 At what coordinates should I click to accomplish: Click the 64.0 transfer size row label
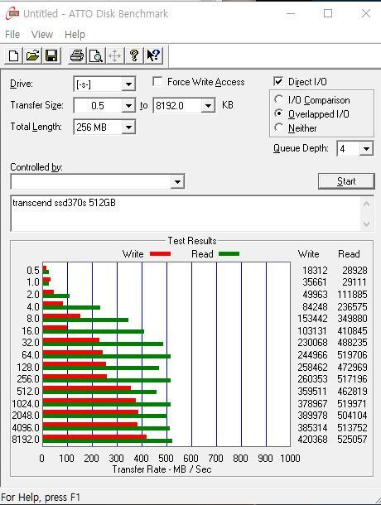click(x=31, y=355)
